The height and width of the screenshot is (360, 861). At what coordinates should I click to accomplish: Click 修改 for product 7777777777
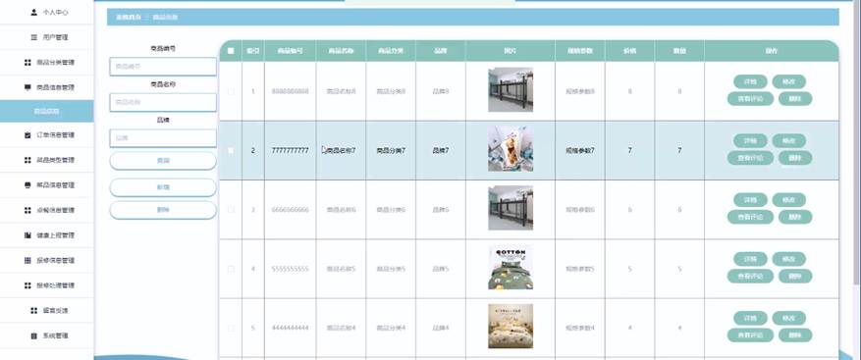click(789, 141)
